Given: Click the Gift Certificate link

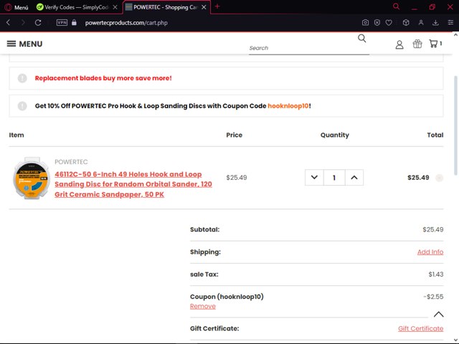Looking at the screenshot, I should tap(420, 328).
